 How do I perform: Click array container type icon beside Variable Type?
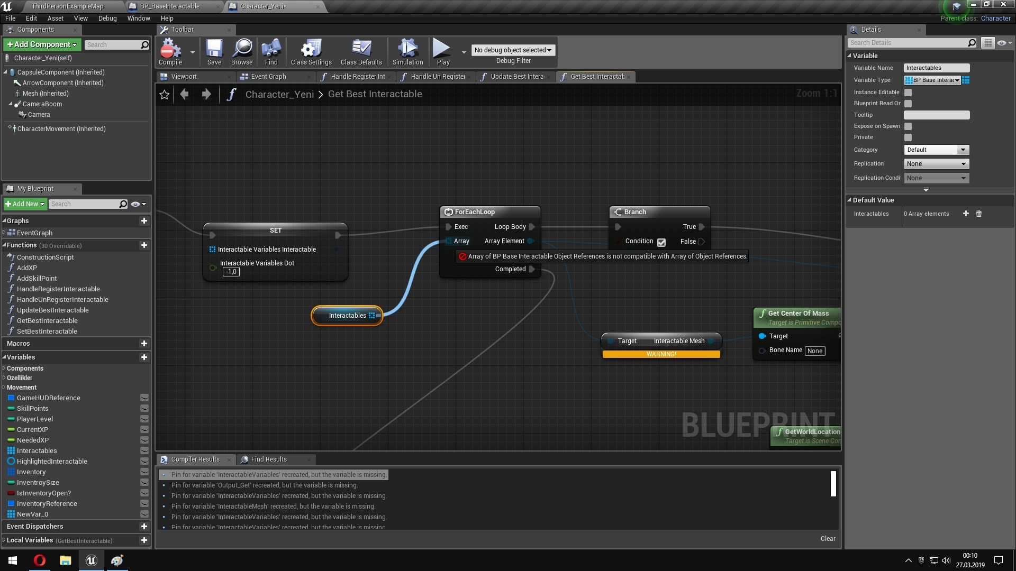pos(966,80)
